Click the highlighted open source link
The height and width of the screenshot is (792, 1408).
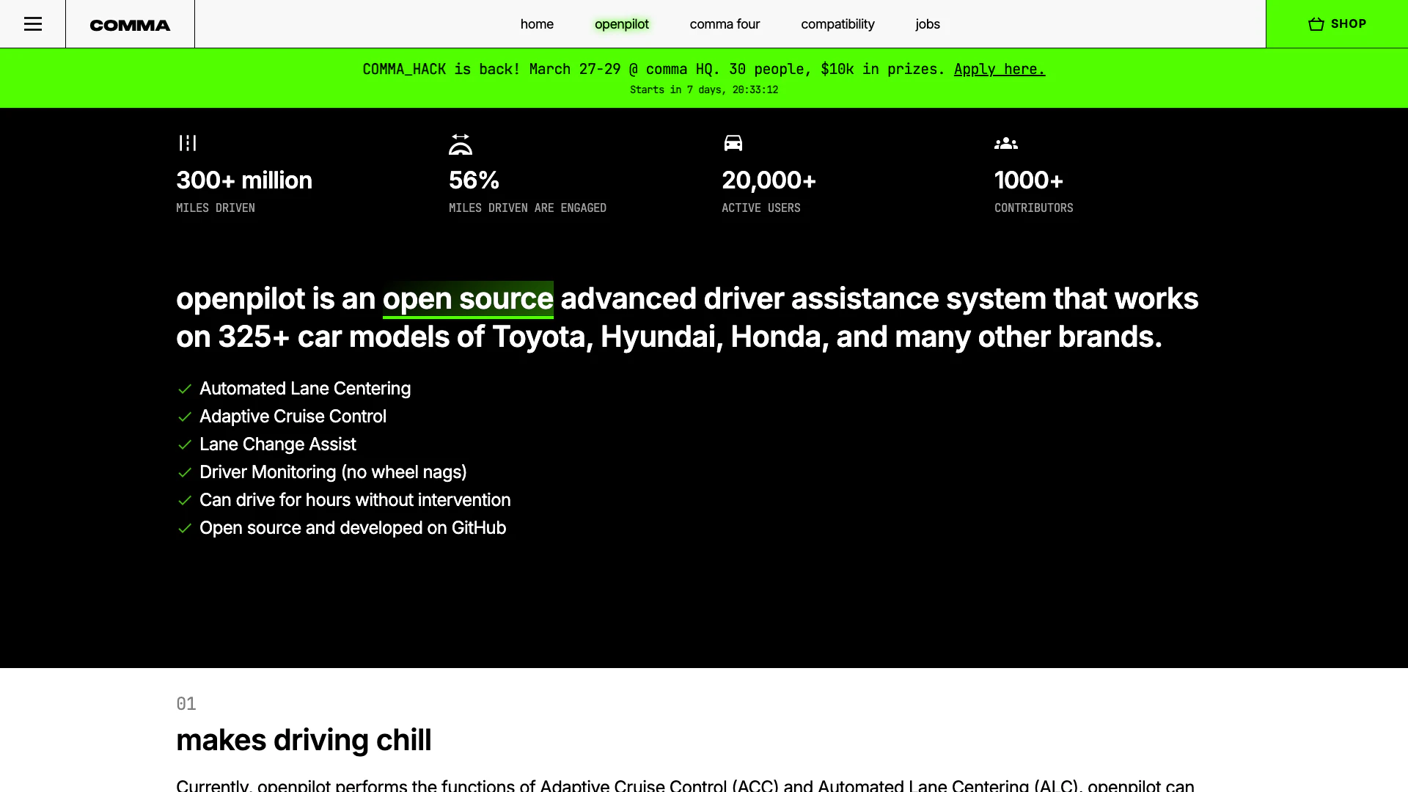(x=468, y=299)
